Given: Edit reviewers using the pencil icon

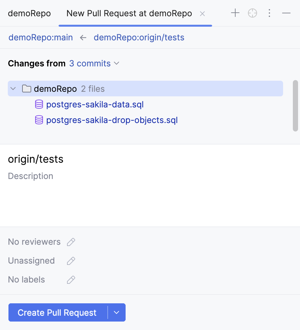Looking at the screenshot, I should pos(71,242).
